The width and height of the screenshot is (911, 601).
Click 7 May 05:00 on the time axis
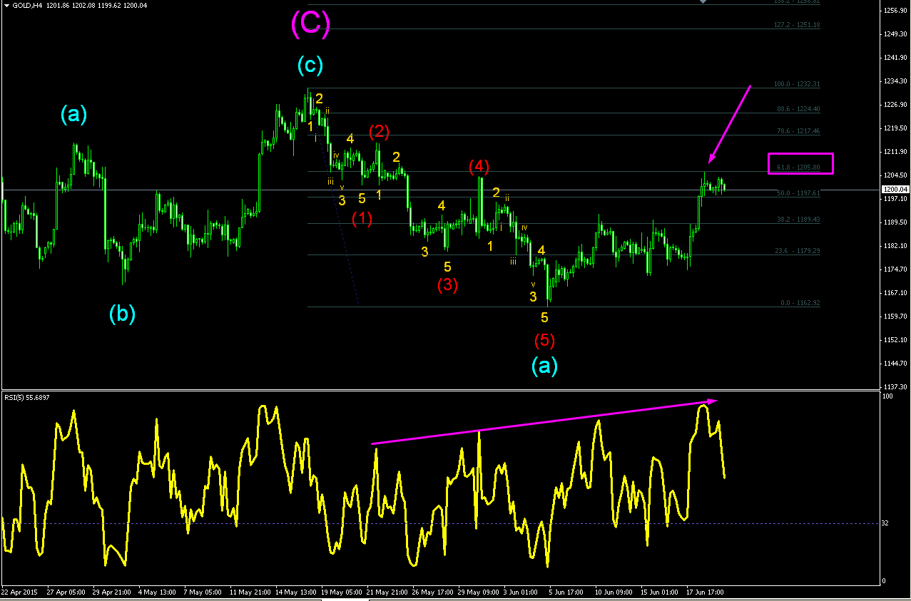(x=203, y=592)
